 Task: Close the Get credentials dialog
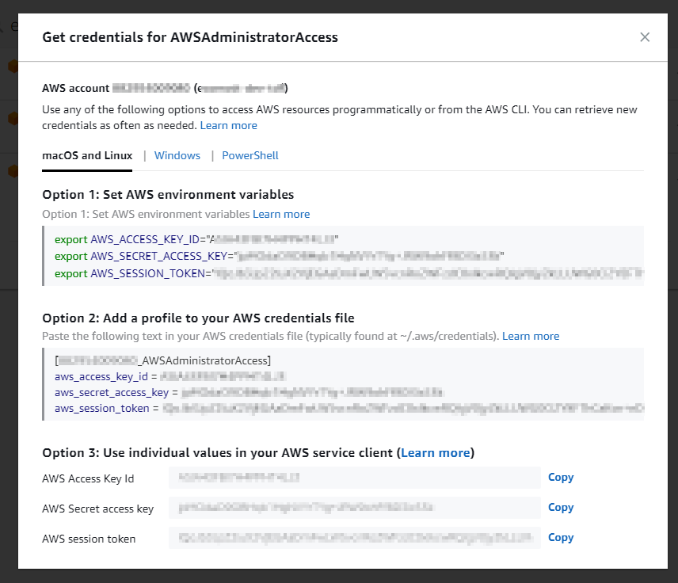[x=645, y=37]
